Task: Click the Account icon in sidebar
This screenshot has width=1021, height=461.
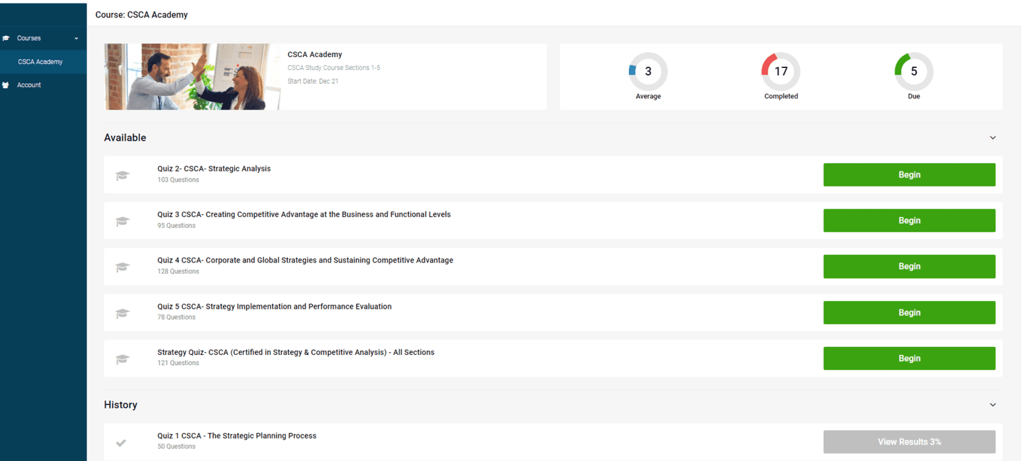Action: point(6,85)
